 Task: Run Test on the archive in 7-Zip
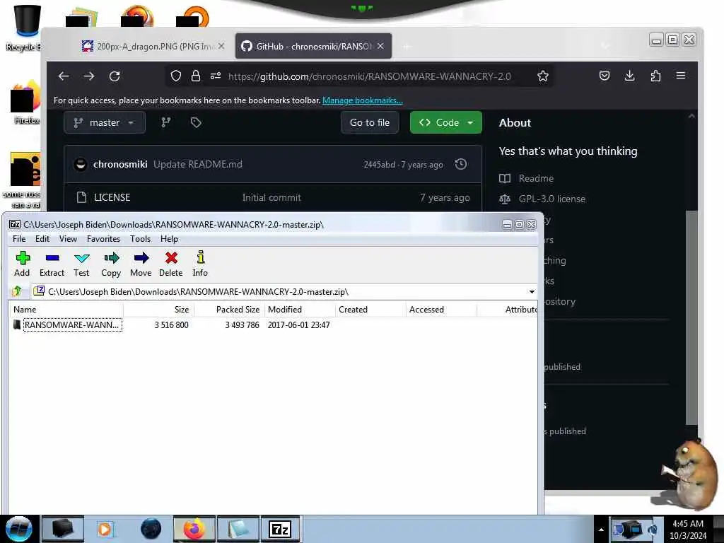tap(81, 264)
